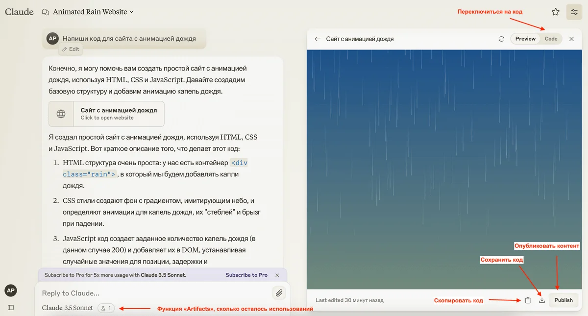The height and width of the screenshot is (316, 588).
Task: Download the artifact code file
Action: click(542, 300)
